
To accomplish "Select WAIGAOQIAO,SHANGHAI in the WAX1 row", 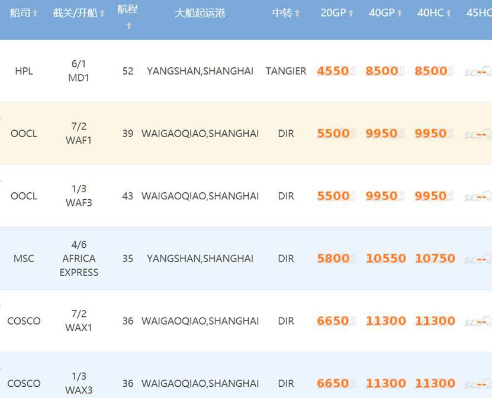I will point(200,321).
